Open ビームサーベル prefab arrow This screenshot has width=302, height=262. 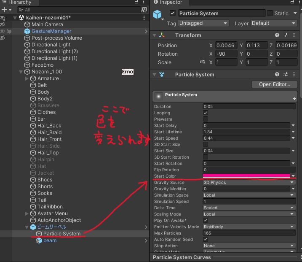[146, 227]
